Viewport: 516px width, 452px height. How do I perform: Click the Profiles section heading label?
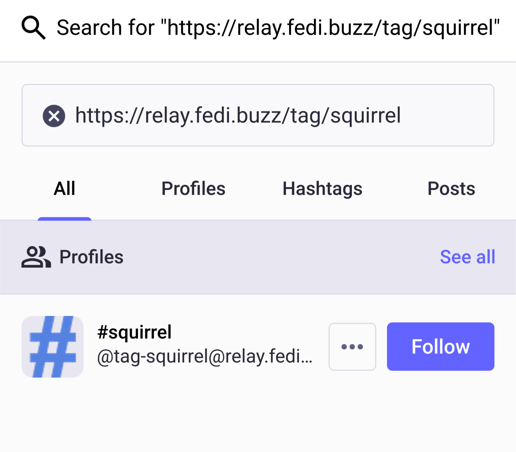tap(91, 257)
